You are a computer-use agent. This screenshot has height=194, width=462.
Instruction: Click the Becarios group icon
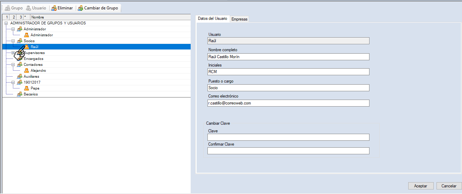pyautogui.click(x=20, y=94)
